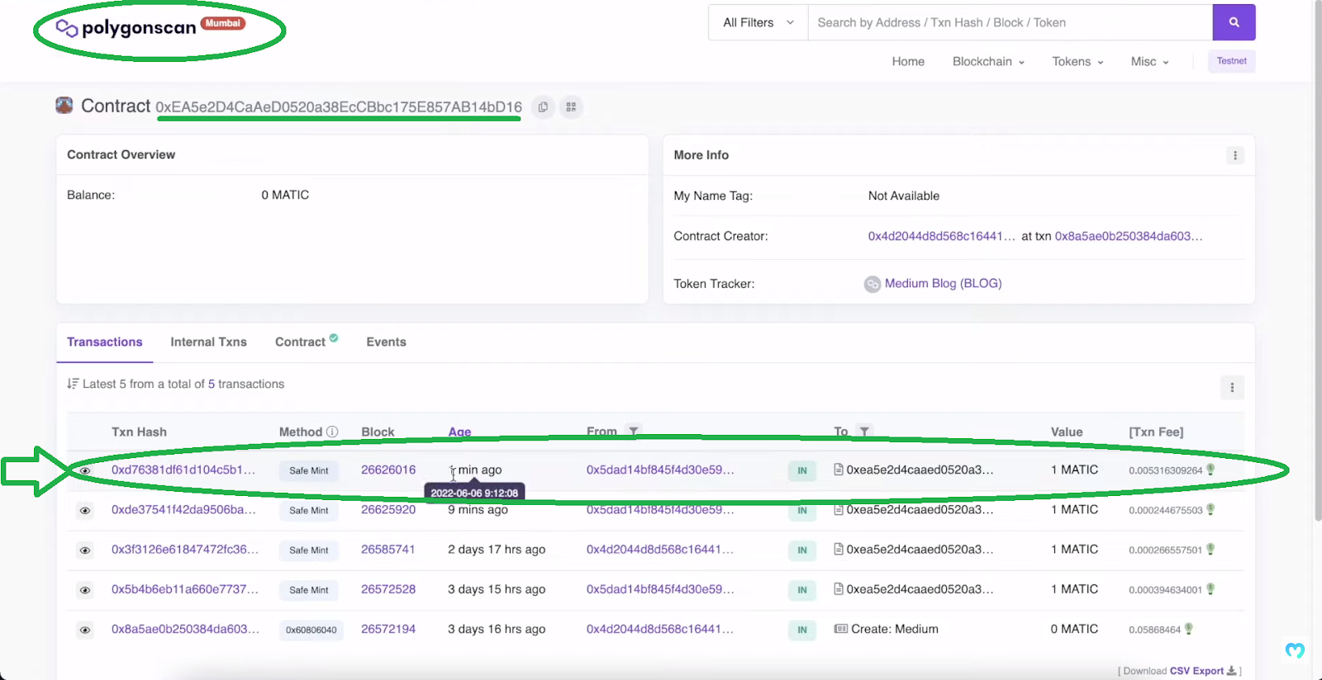Open transaction hash 0xde37541f42da9506ba
Viewport: 1322px width, 680px height.
[x=183, y=509]
